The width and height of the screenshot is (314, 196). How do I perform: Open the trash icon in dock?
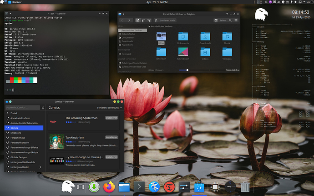(245, 187)
